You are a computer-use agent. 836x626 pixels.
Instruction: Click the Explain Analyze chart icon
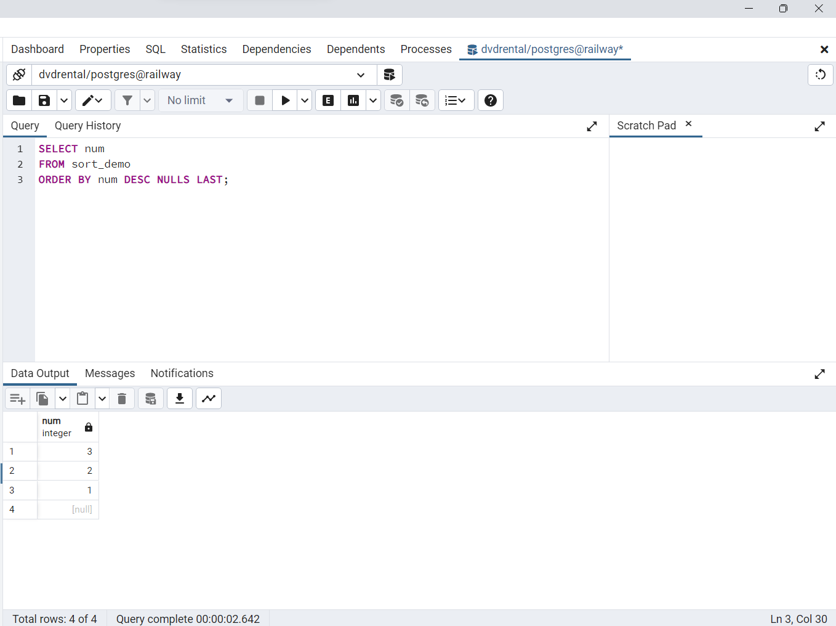353,100
